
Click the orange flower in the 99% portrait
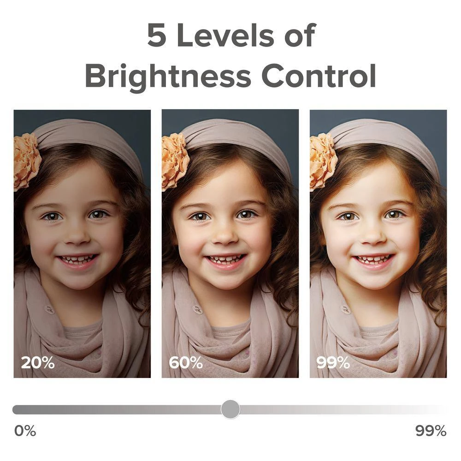[323, 161]
